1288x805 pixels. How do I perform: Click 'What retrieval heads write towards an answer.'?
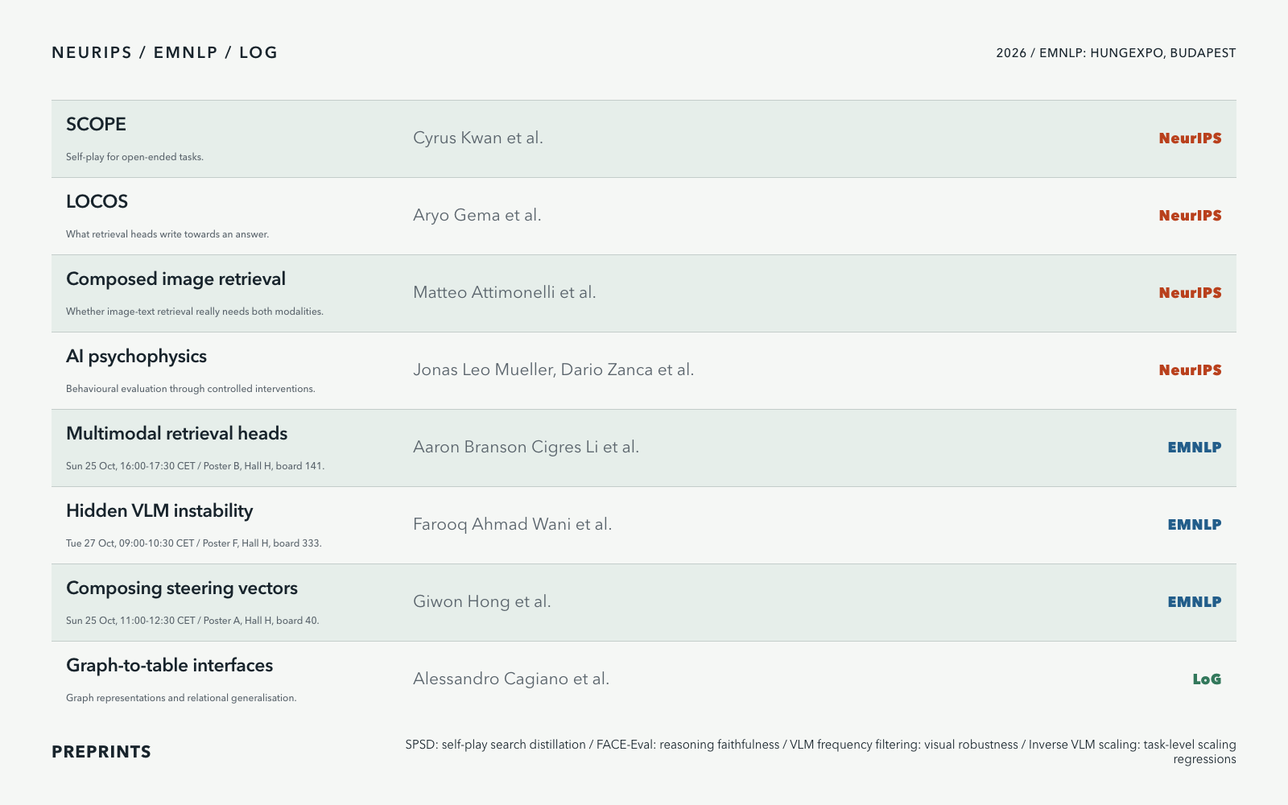click(x=167, y=234)
